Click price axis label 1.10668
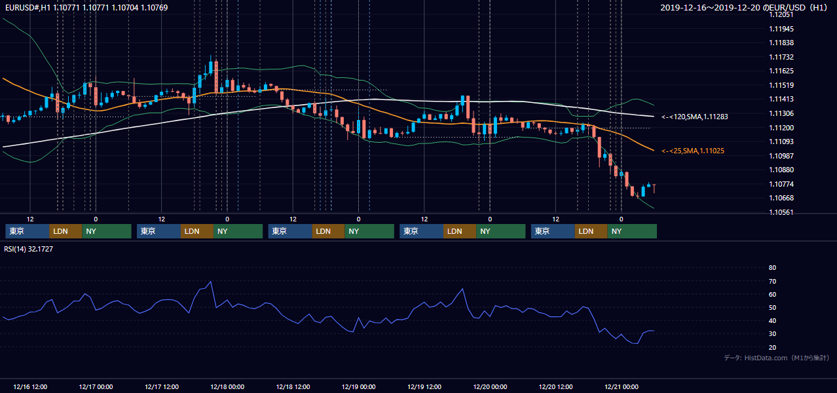Screen dimensions: 837x393 click(781, 198)
